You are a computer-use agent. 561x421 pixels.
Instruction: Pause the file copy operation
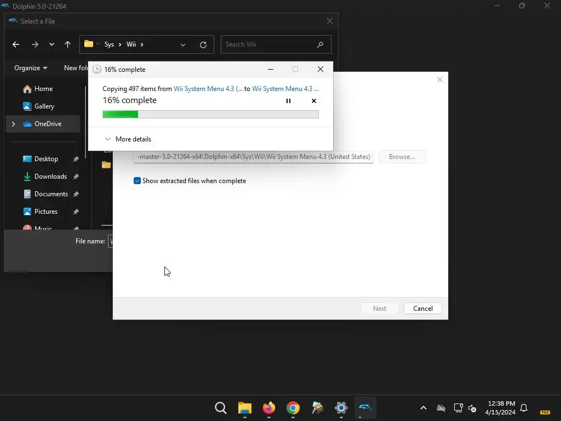288,101
